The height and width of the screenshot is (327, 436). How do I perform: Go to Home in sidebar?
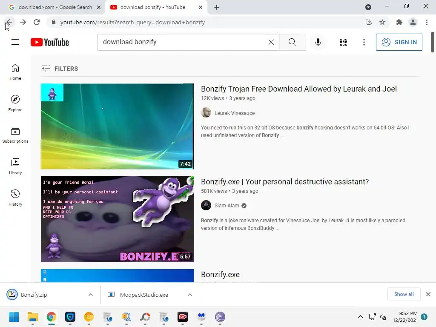click(x=15, y=72)
